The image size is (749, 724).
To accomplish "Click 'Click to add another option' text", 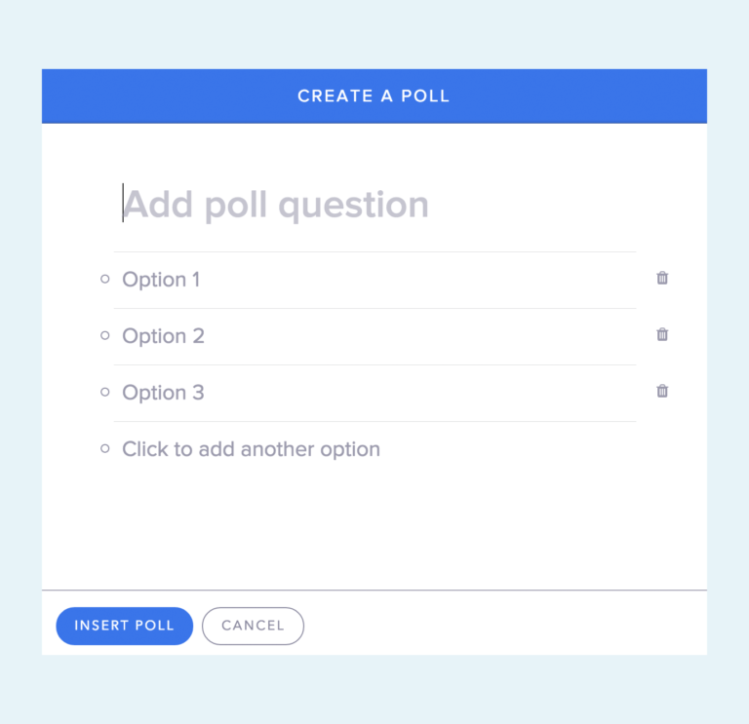I will pos(252,449).
